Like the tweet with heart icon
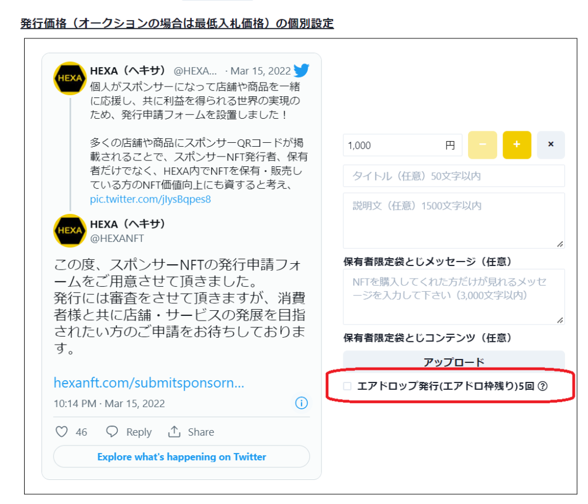Image resolution: width=588 pixels, height=504 pixels. tap(61, 432)
